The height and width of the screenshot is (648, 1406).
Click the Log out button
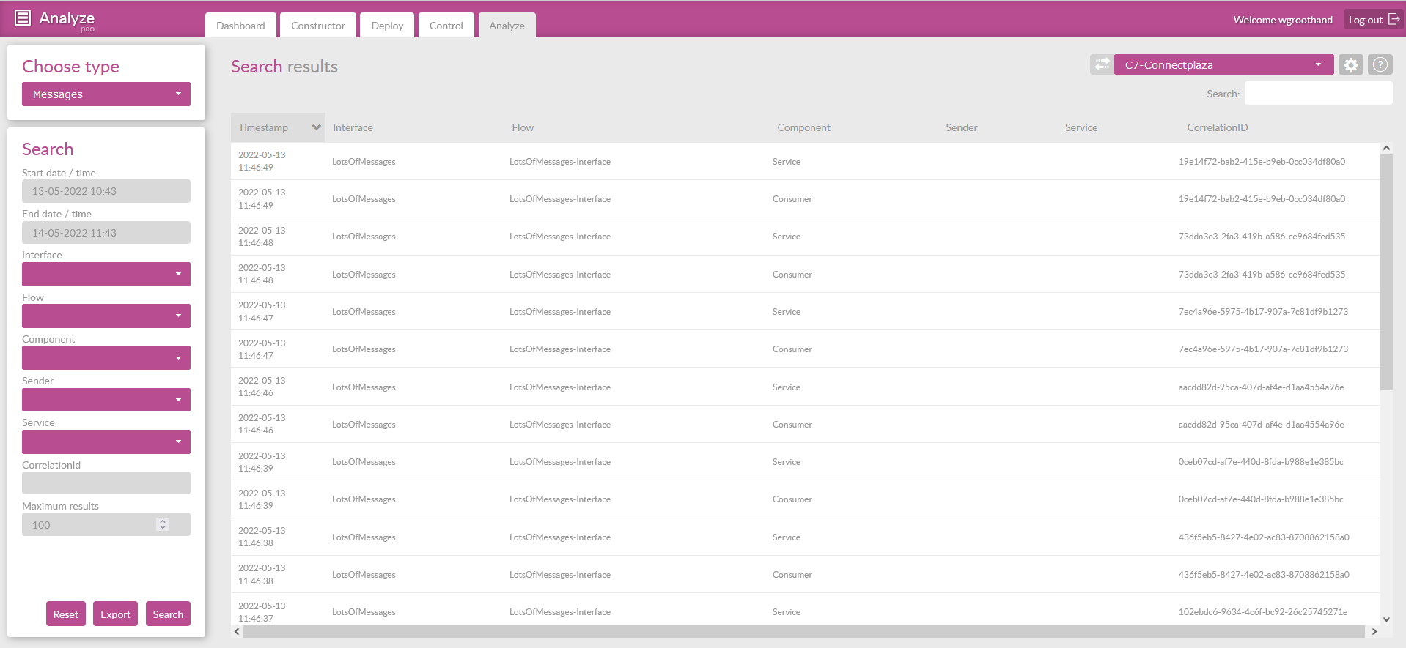pyautogui.click(x=1373, y=20)
